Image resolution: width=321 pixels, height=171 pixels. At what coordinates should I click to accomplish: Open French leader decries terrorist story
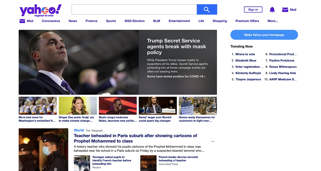tap(178, 159)
